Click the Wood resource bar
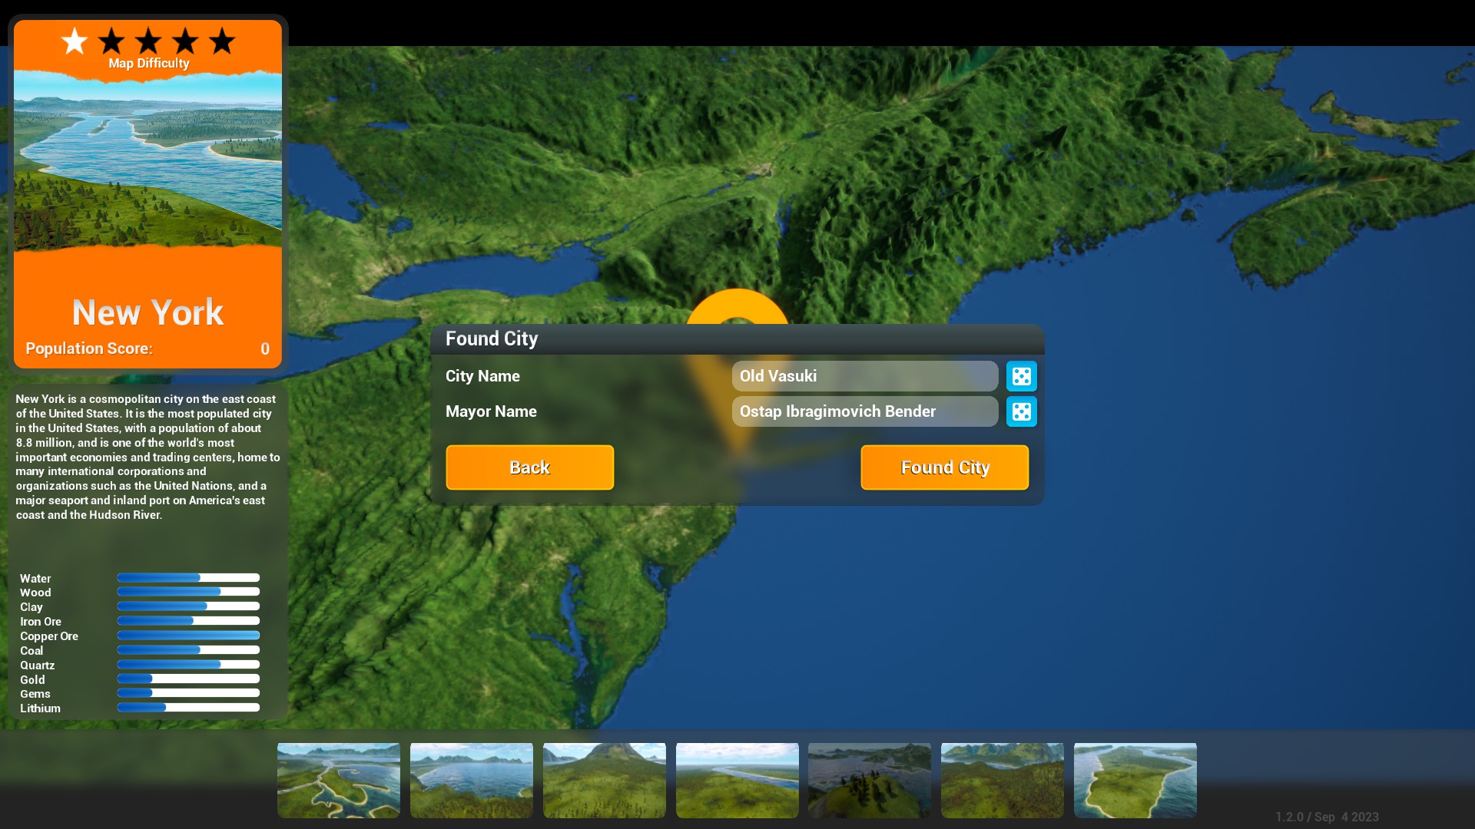Screen dimensions: 1475x829 coord(188,592)
